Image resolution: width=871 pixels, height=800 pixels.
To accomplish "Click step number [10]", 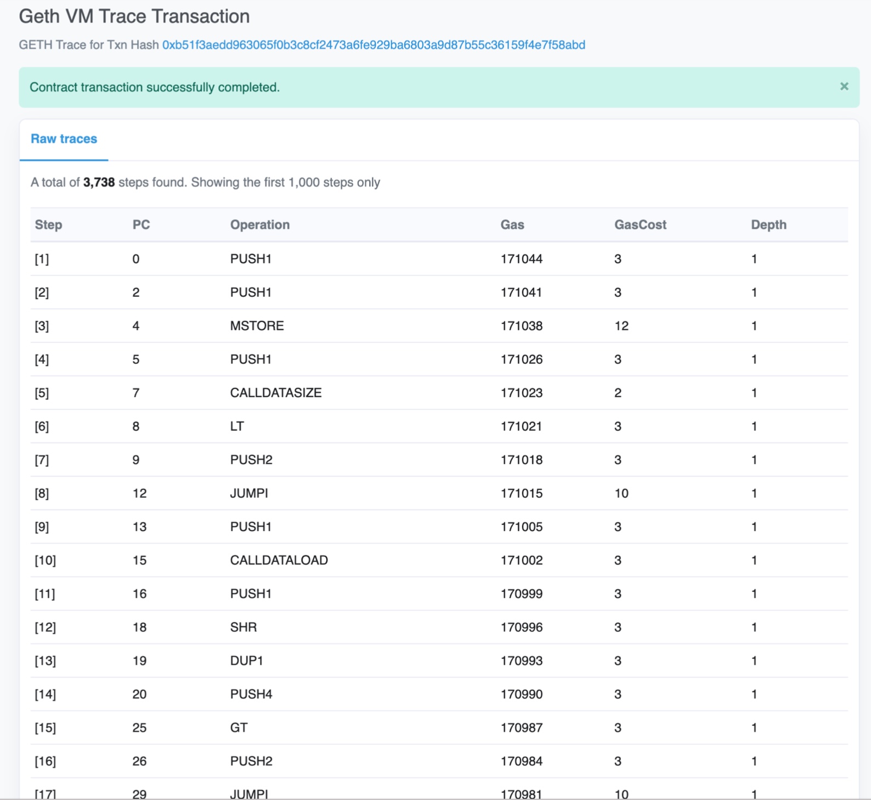I will coord(45,560).
